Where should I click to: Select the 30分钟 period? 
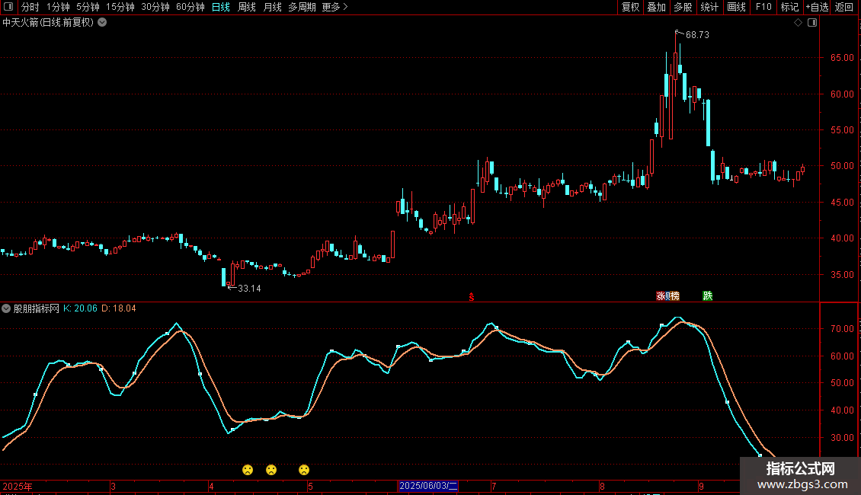click(x=155, y=7)
